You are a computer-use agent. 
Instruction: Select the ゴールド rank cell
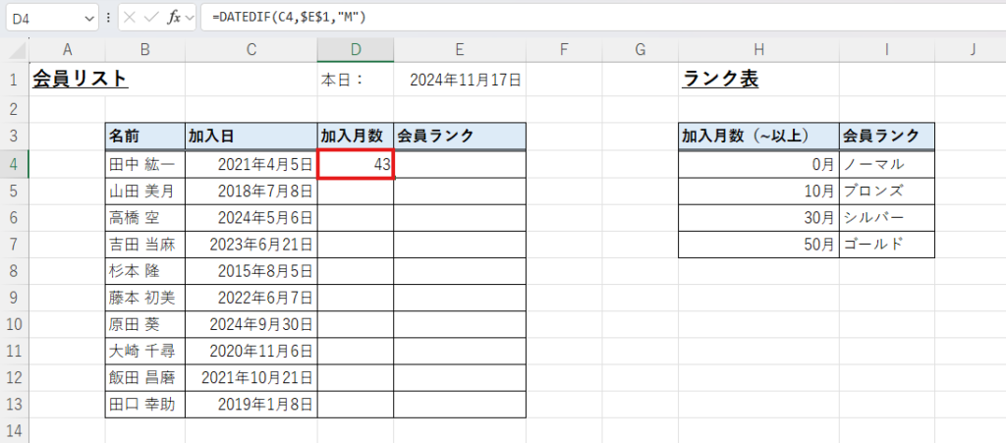[x=886, y=245]
